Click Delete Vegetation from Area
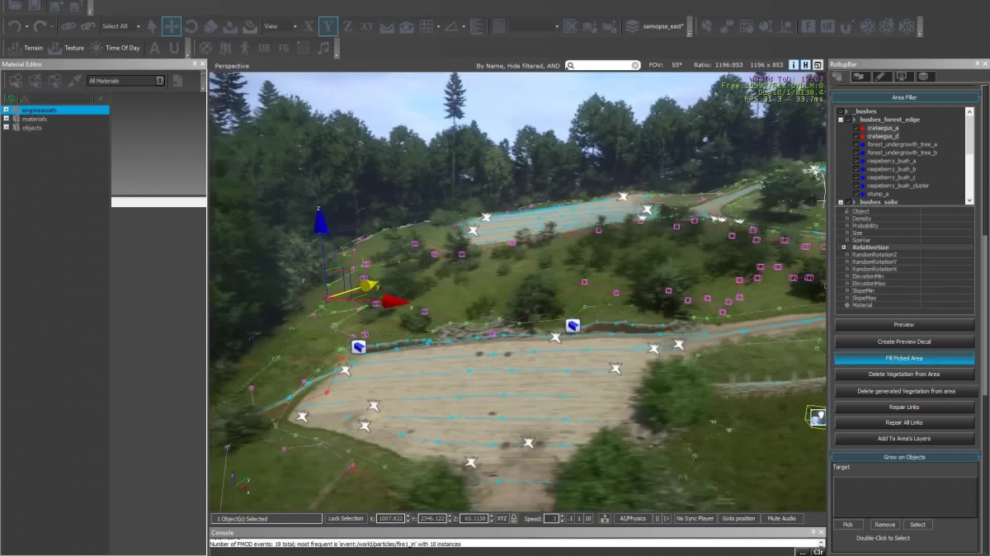990x556 pixels. click(x=904, y=375)
